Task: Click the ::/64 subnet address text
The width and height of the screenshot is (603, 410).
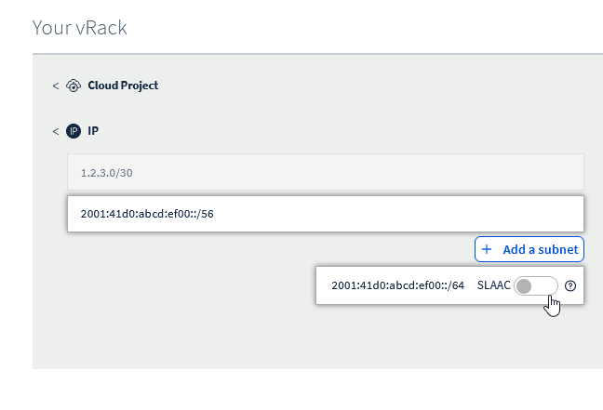Action: pos(397,286)
